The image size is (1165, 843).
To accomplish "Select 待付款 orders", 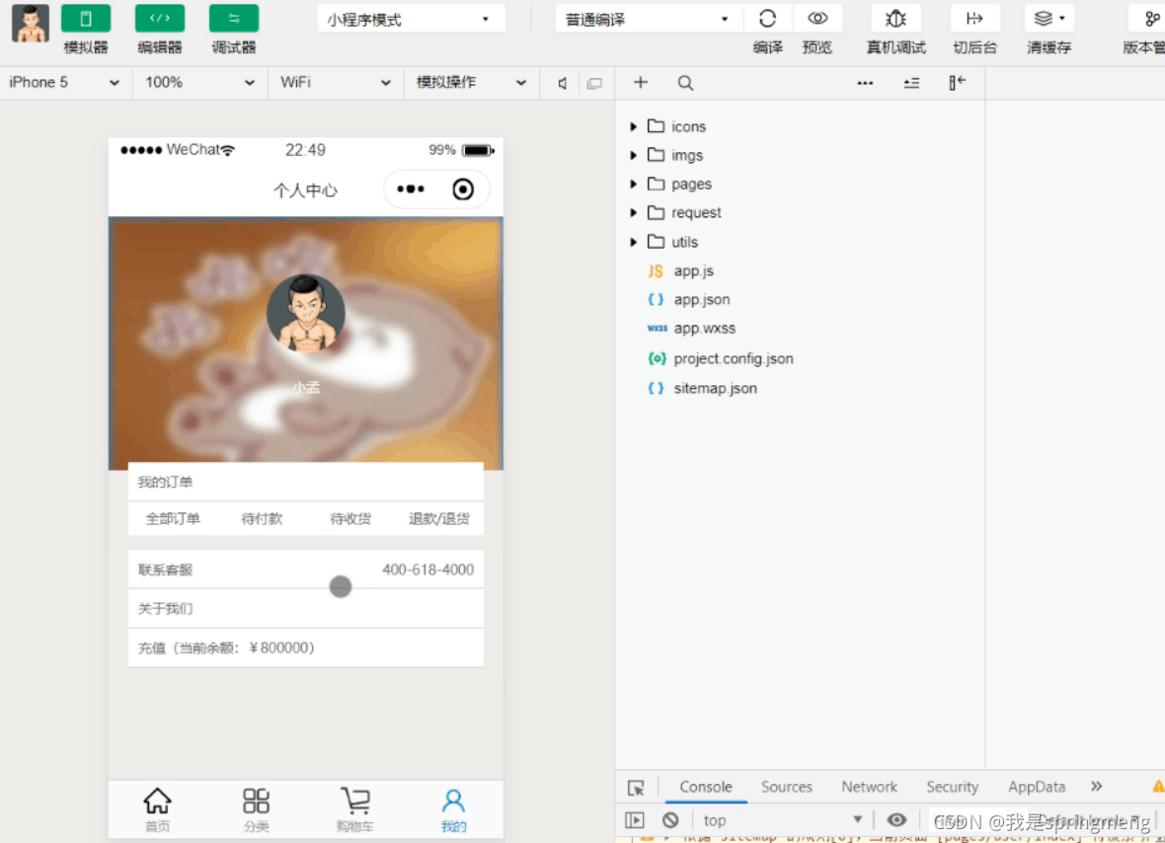I will pyautogui.click(x=262, y=518).
